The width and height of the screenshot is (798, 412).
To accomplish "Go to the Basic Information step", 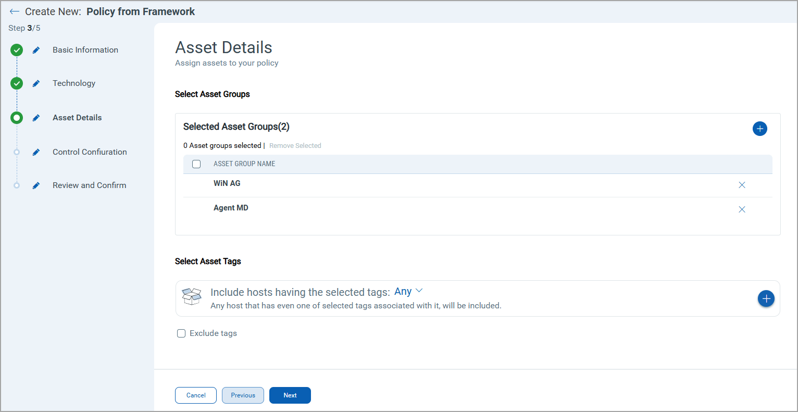I will 85,50.
